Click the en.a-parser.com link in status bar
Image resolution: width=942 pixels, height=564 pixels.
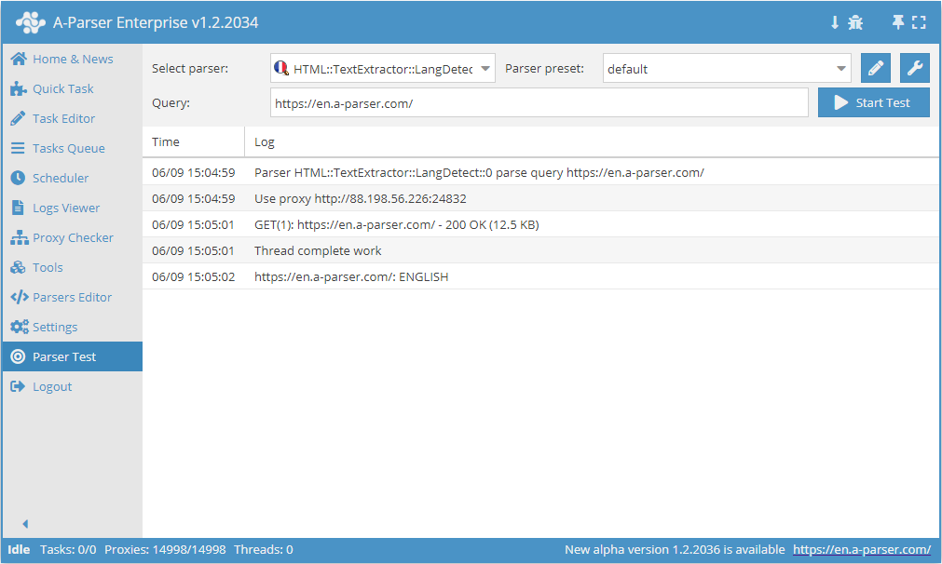pyautogui.click(x=862, y=549)
